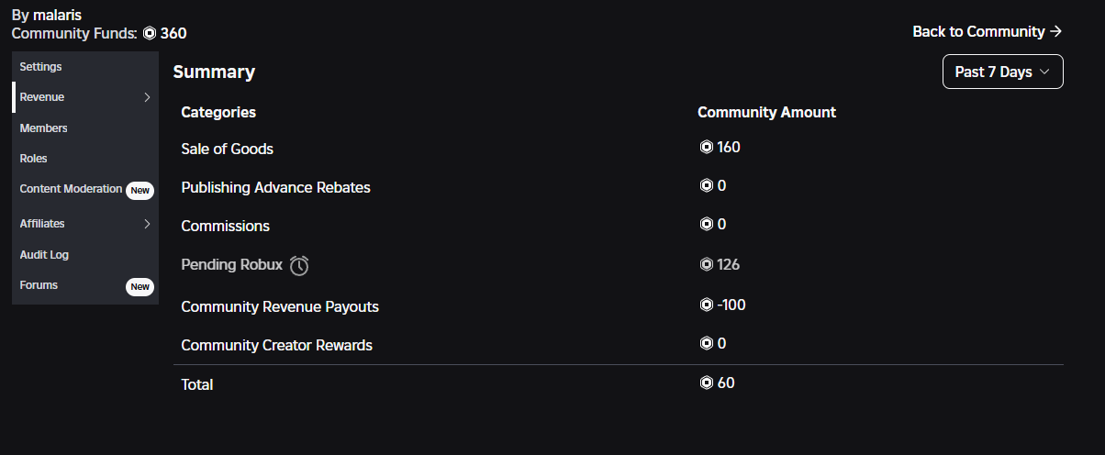Expand the Affiliates submenu chevron
The image size is (1105, 455).
click(x=147, y=223)
